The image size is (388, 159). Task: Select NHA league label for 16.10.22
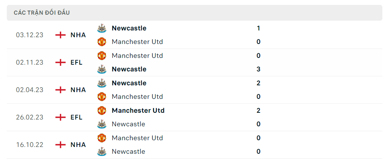78,145
